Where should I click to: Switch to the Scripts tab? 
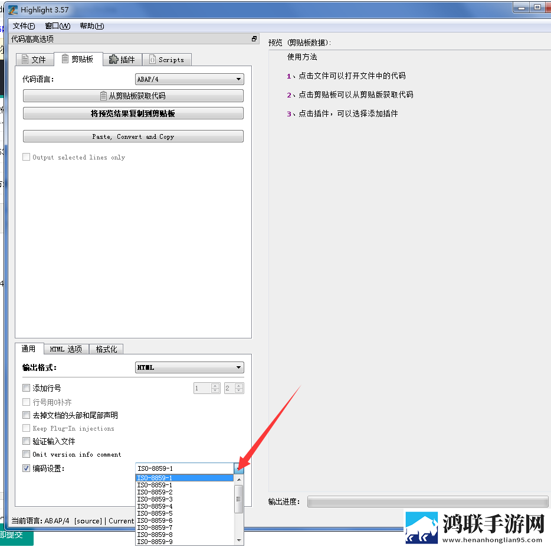click(x=167, y=60)
